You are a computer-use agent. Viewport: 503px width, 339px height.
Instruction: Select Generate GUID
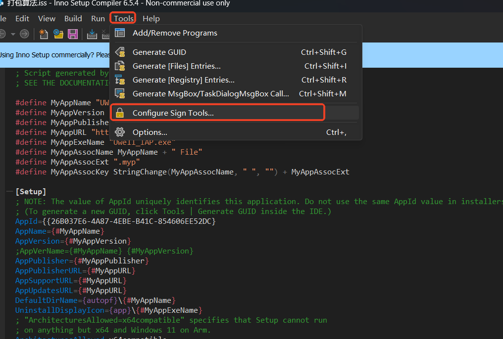(x=236, y=52)
